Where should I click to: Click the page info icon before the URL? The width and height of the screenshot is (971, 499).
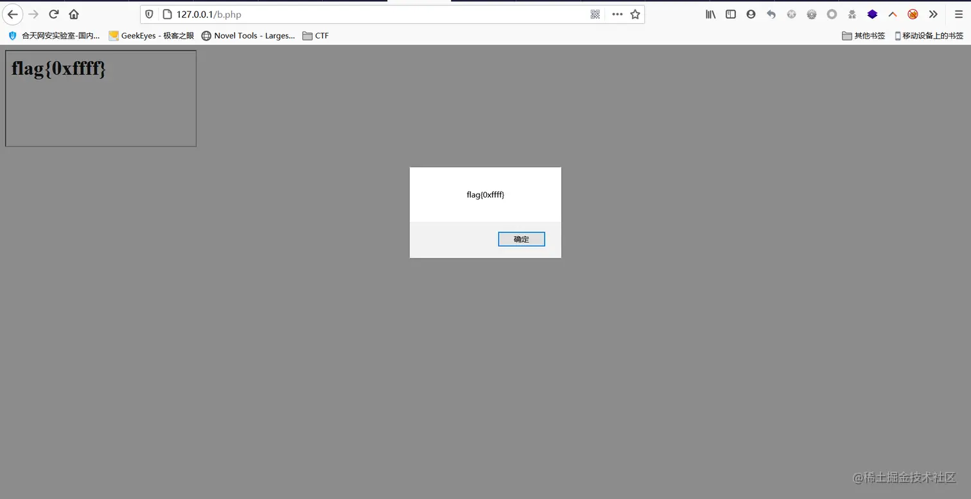click(x=166, y=14)
